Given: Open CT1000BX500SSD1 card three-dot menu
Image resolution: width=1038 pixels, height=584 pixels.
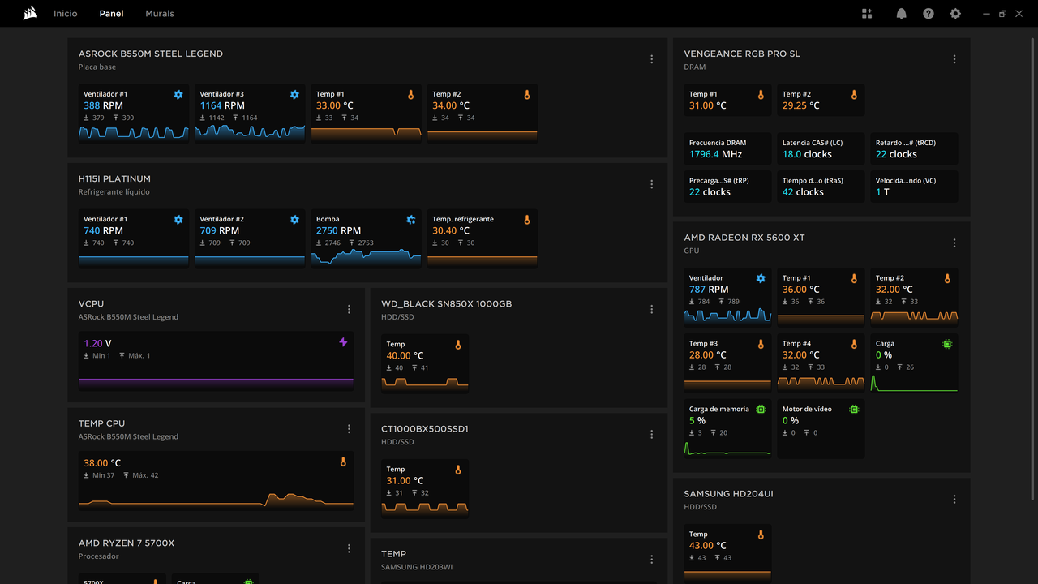Looking at the screenshot, I should (652, 434).
